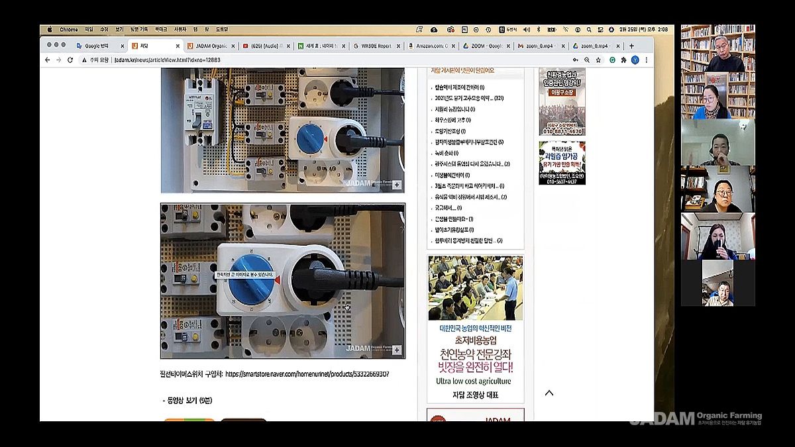Open the 010-8811-4670 banner ad

tap(562, 101)
